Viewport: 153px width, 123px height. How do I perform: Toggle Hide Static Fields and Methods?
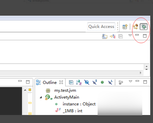coord(95,82)
